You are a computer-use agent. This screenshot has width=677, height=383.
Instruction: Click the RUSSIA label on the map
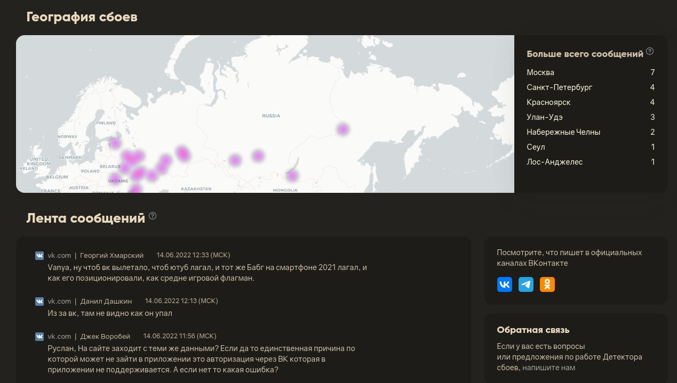271,116
